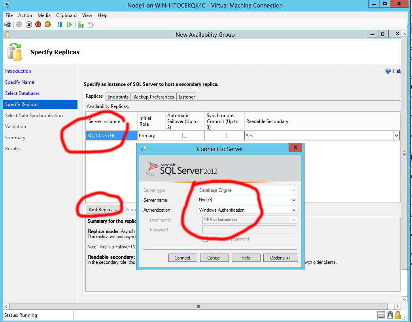Select the SQLCLUSTER server instance cell

[112, 136]
